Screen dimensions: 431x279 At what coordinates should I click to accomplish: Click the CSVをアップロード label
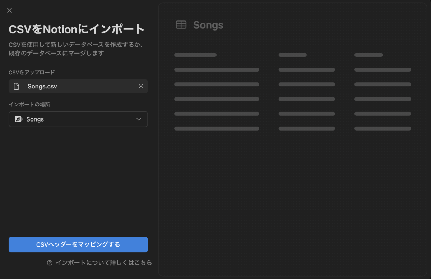click(x=32, y=72)
